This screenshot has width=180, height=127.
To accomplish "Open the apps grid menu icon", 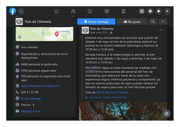I will [142, 11].
